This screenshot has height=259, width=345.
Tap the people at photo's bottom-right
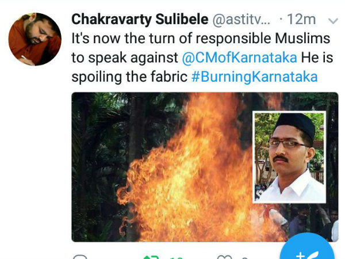click(x=312, y=222)
